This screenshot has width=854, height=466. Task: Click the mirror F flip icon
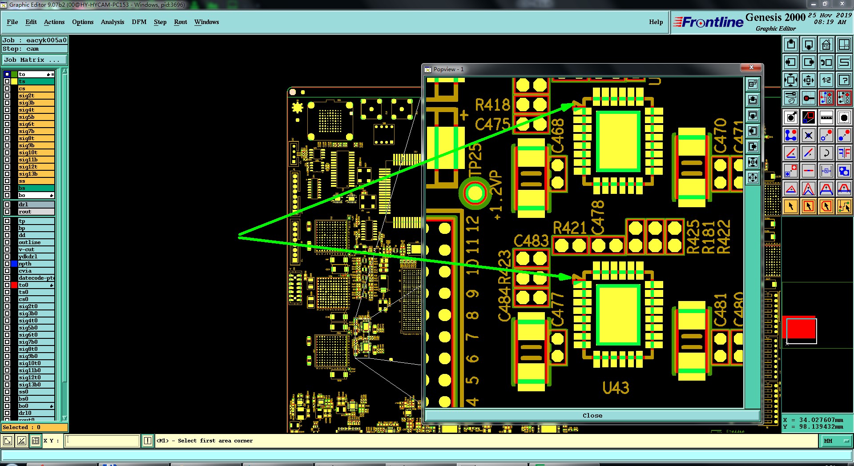(844, 153)
